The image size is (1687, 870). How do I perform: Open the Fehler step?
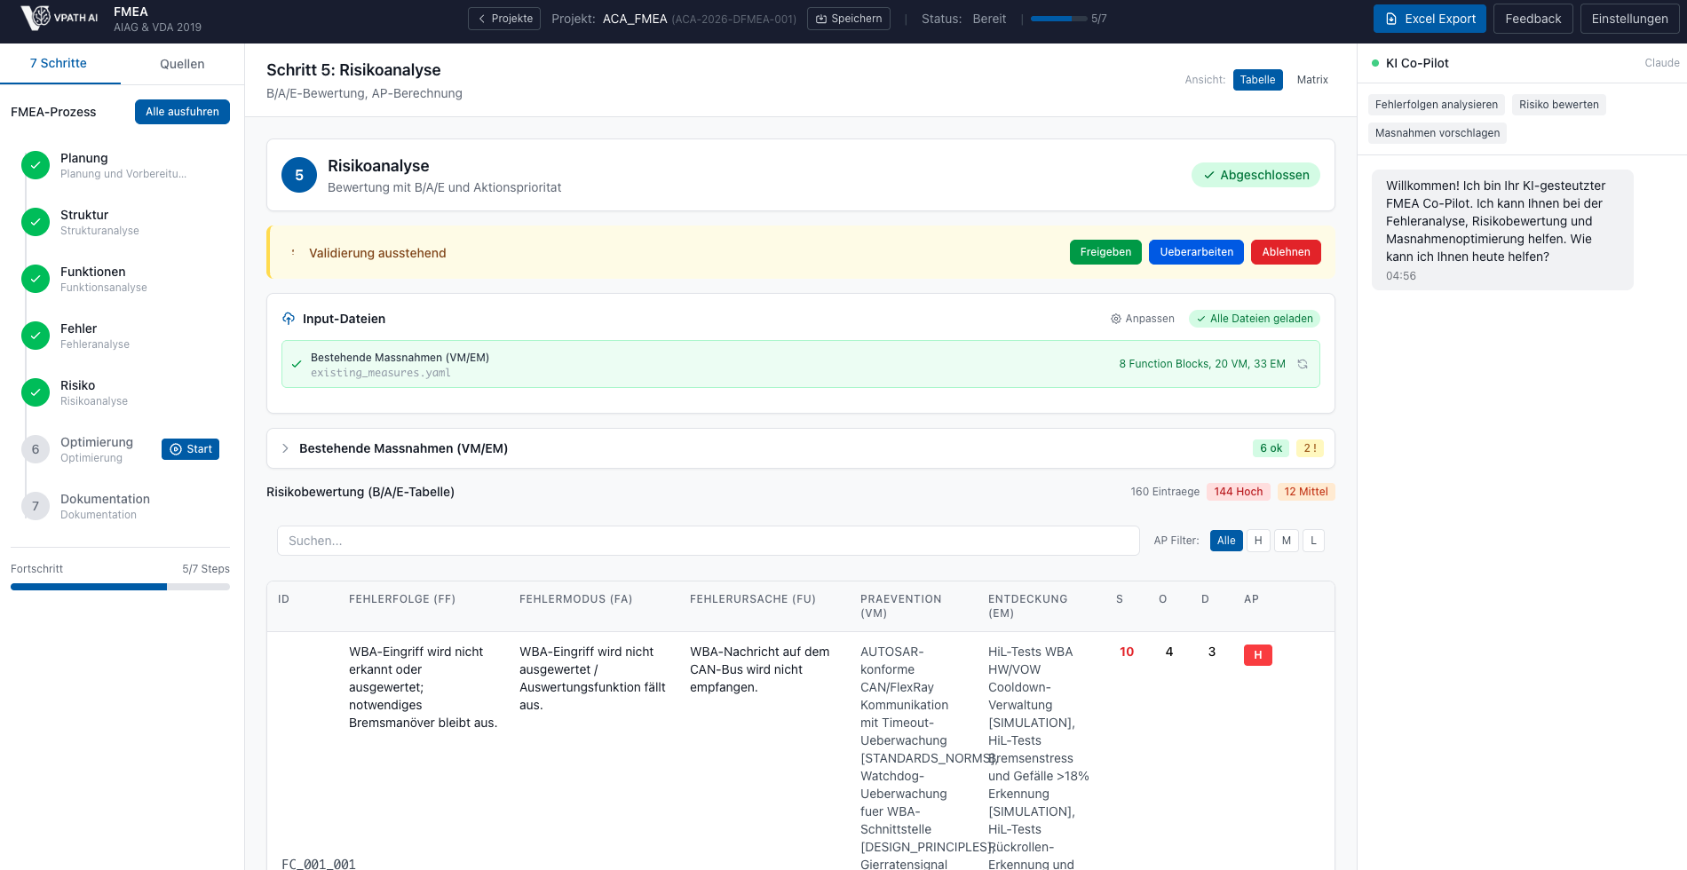coord(123,336)
